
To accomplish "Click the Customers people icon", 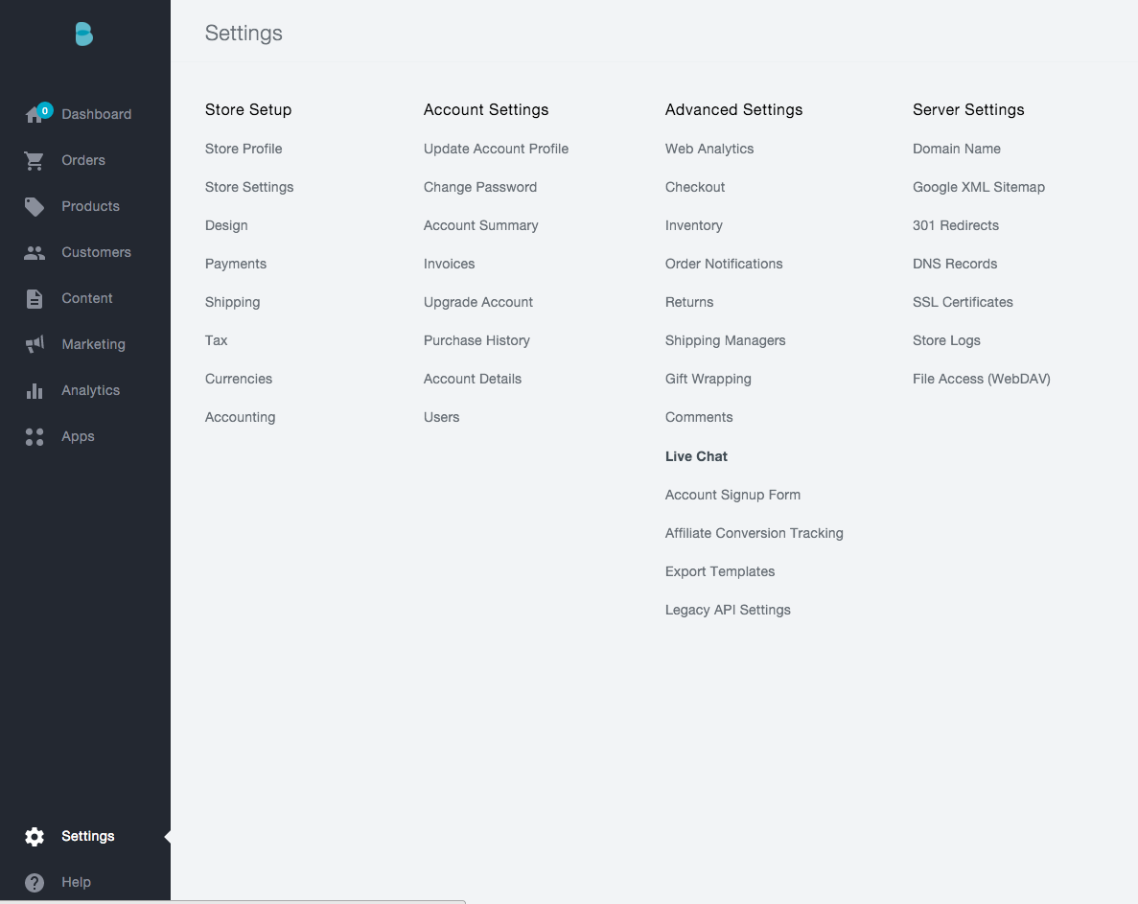I will click(x=35, y=253).
